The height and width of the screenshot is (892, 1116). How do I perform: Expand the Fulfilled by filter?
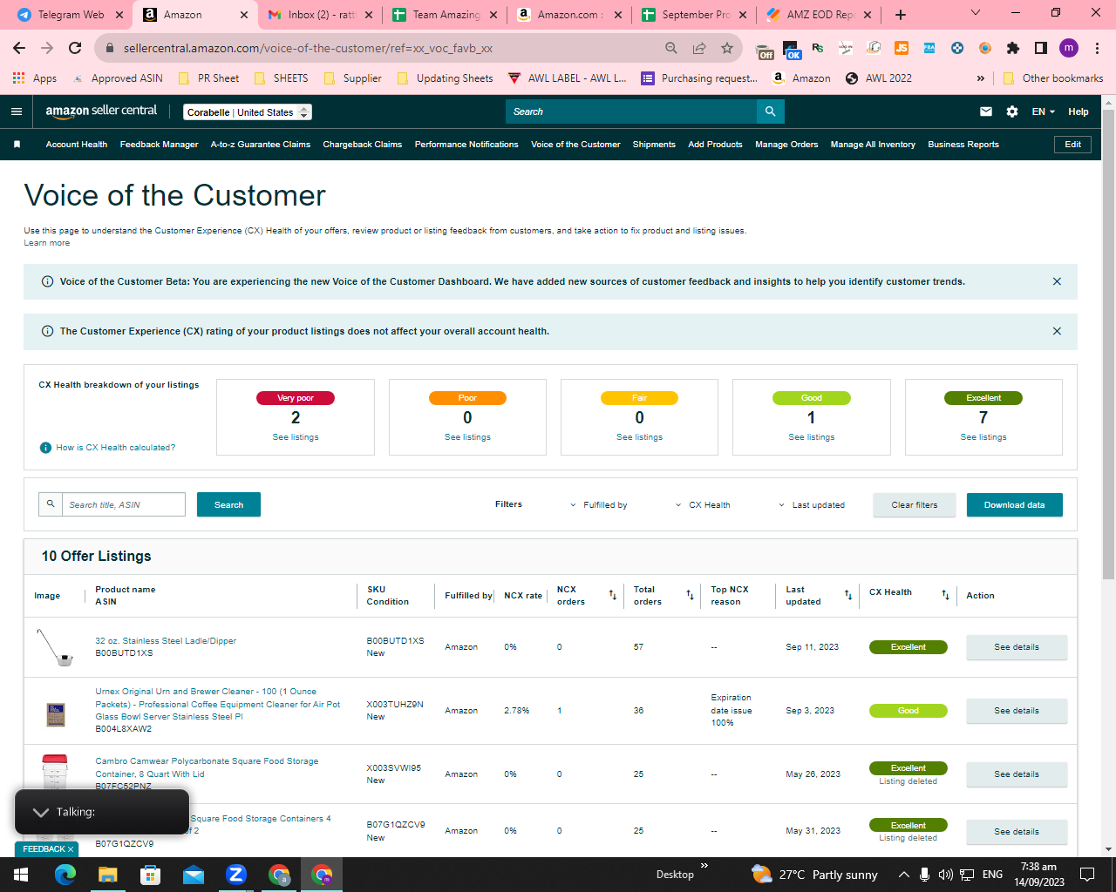tap(599, 505)
